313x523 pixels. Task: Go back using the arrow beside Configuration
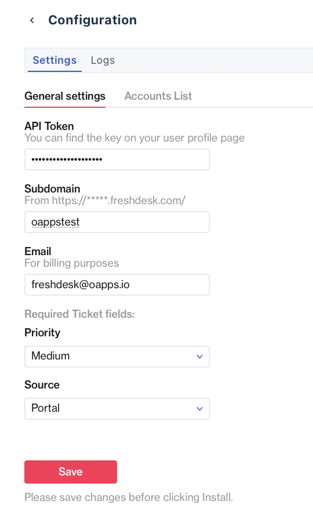click(x=32, y=20)
